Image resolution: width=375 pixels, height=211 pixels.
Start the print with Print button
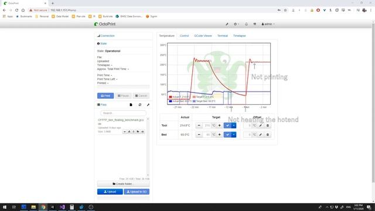[105, 96]
